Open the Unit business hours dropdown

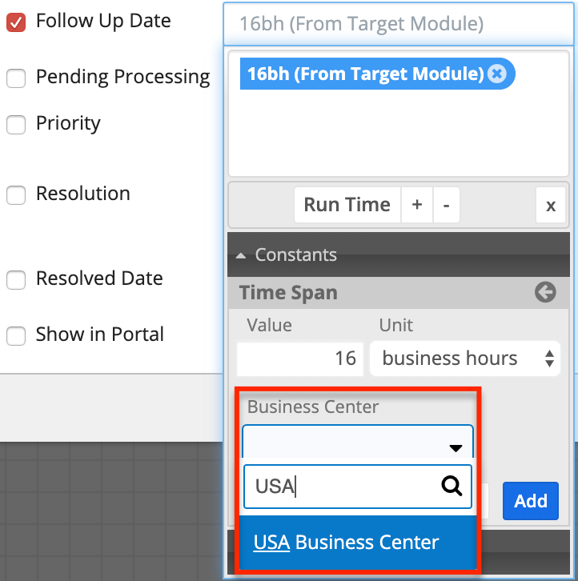(x=465, y=359)
